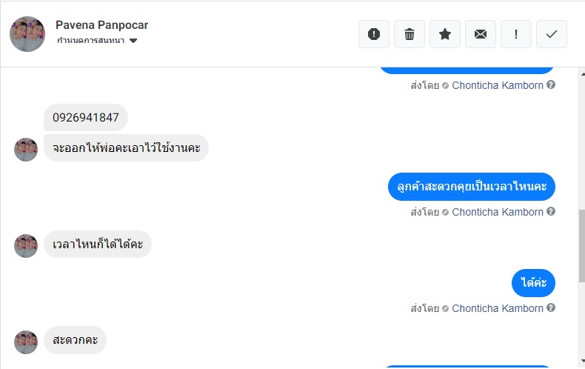Open Chonticha Kamborn link below "ได้ค่ะ"
585x369 pixels.
point(498,308)
